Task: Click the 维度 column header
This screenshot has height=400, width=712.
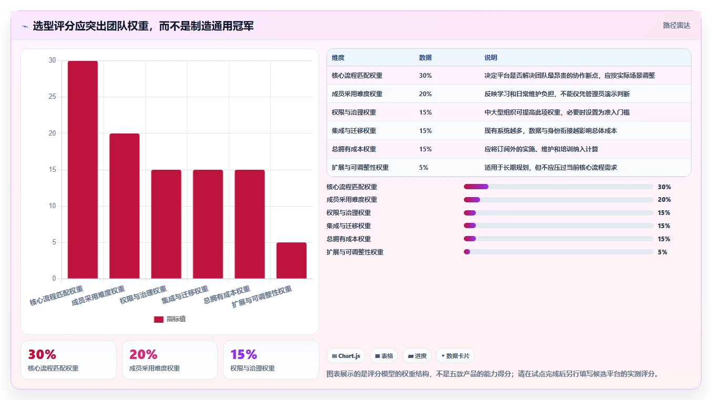Action: 338,57
